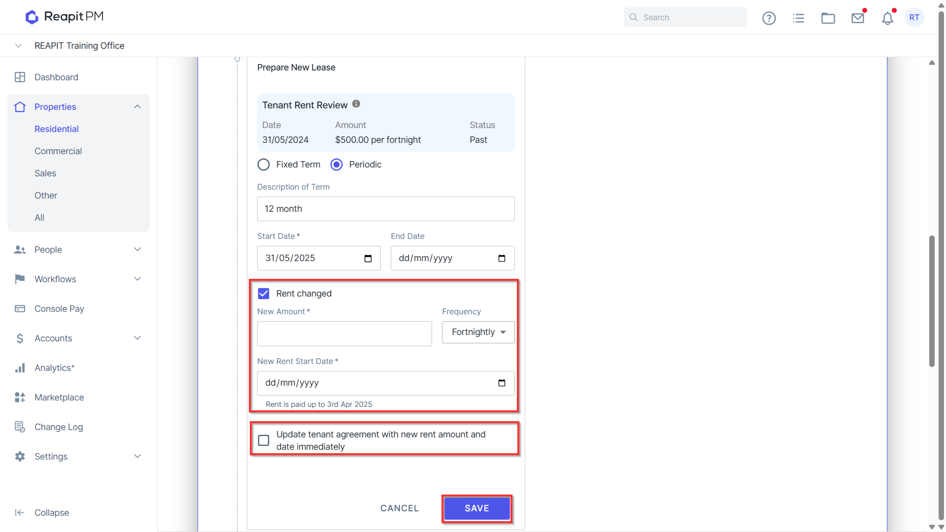Image resolution: width=946 pixels, height=532 pixels.
Task: Click the SAVE button
Action: 476,508
